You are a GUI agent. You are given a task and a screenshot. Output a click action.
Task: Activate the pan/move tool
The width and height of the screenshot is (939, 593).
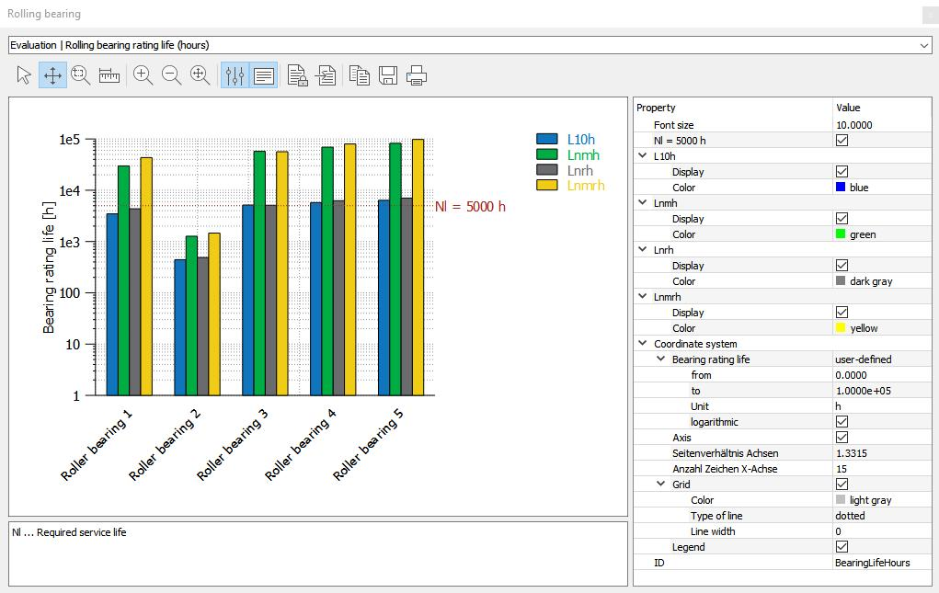52,75
